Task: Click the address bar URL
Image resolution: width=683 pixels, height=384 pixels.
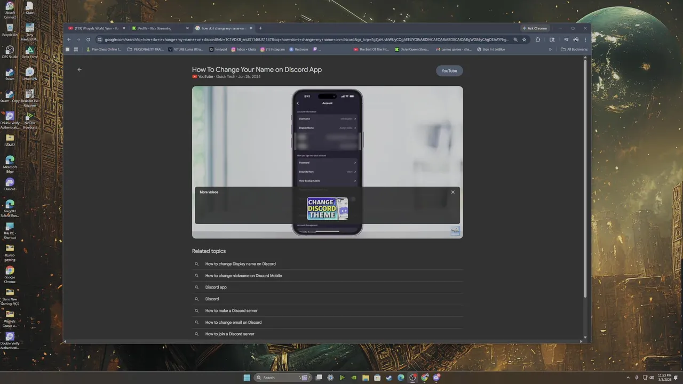Action: click(307, 39)
